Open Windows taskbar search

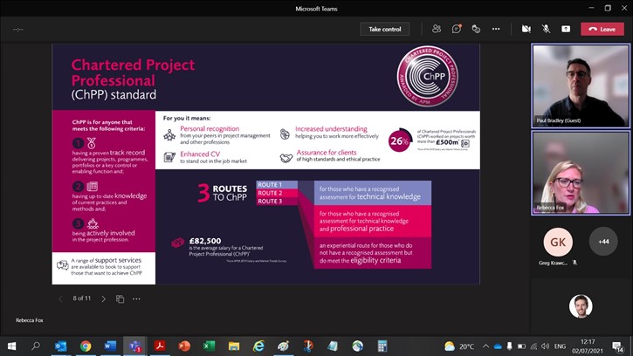tap(36, 346)
